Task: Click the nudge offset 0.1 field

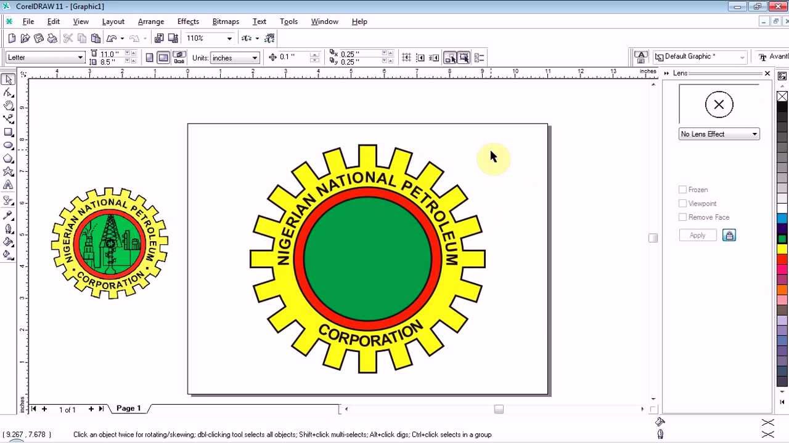Action: click(x=293, y=57)
